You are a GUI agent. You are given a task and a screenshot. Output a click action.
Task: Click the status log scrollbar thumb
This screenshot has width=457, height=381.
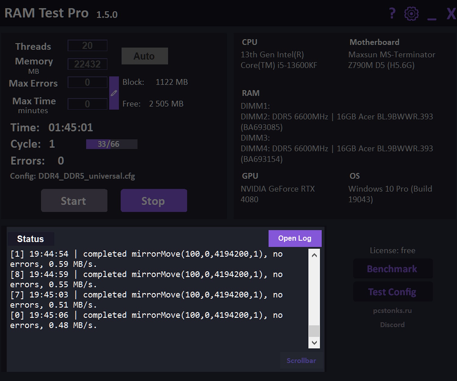(x=314, y=331)
